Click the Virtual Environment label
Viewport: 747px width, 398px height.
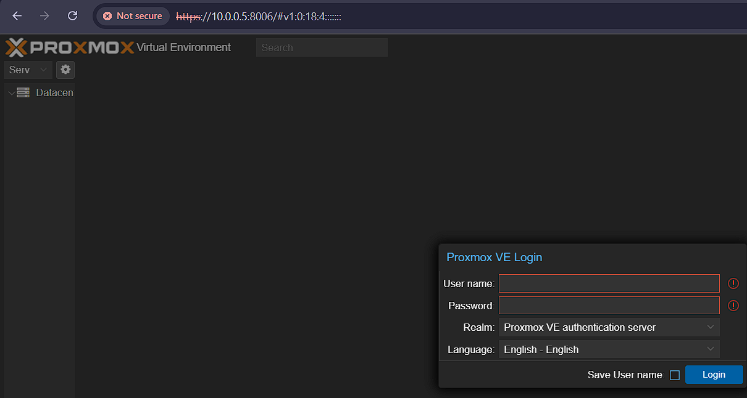pos(184,47)
